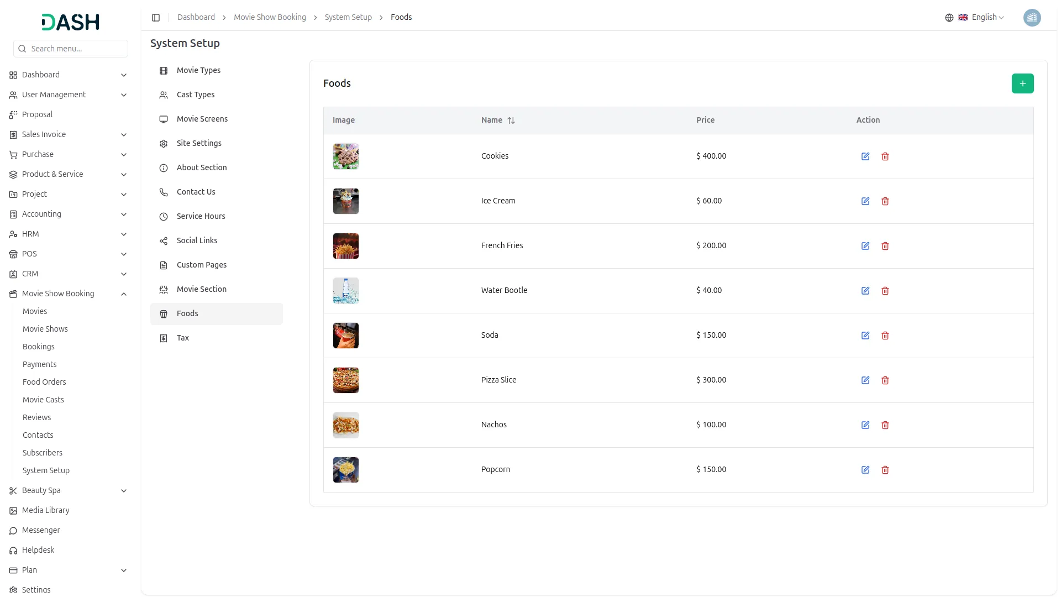Open Dashboard from the breadcrumb

[x=196, y=17]
